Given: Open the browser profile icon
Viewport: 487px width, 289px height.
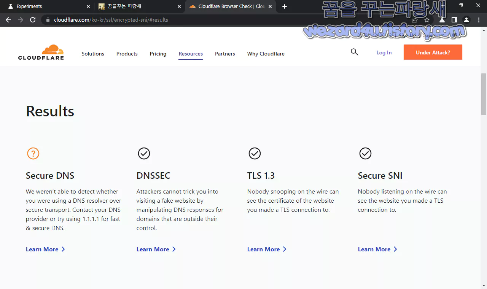Looking at the screenshot, I should point(466,20).
